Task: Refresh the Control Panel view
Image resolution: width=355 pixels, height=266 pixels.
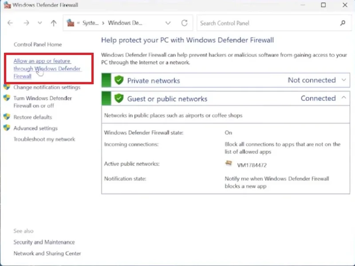Action: tap(184, 23)
